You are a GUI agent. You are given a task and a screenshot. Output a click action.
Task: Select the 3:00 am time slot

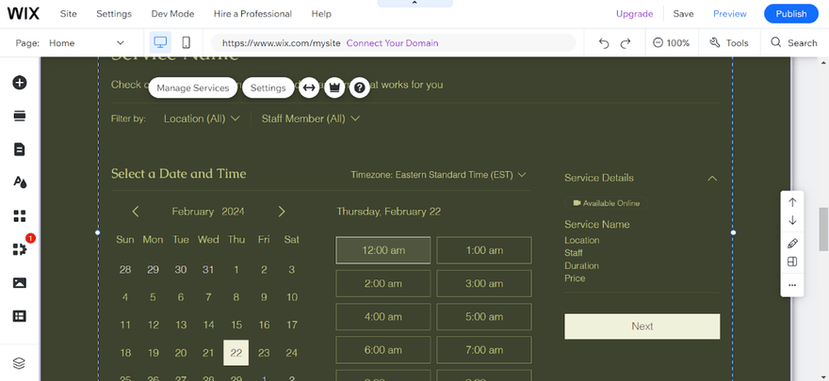click(484, 283)
